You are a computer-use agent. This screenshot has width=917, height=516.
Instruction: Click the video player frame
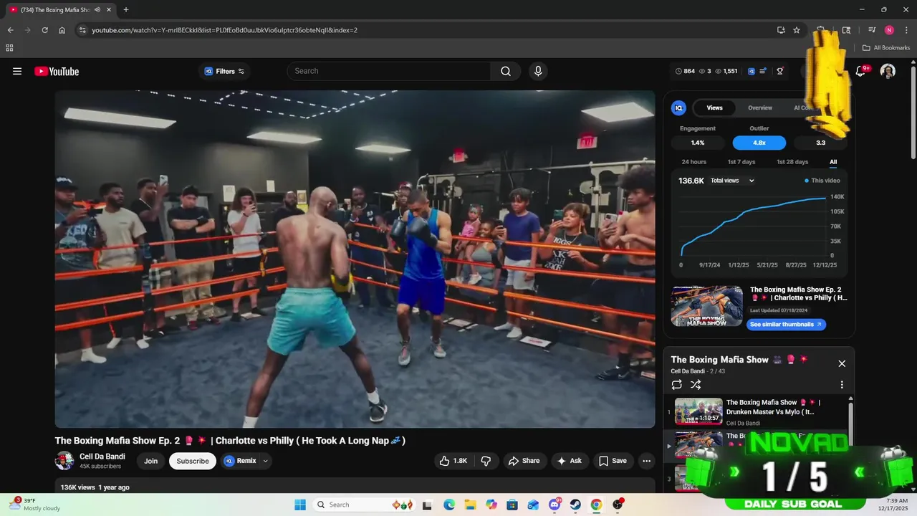pyautogui.click(x=355, y=259)
